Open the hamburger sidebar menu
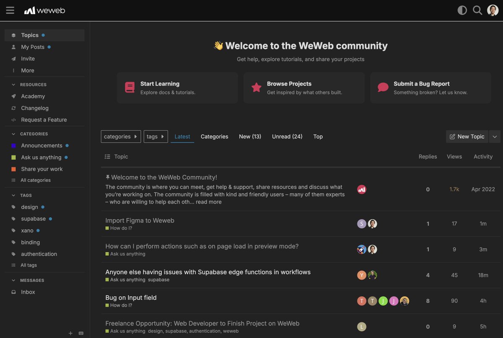 coord(10,10)
